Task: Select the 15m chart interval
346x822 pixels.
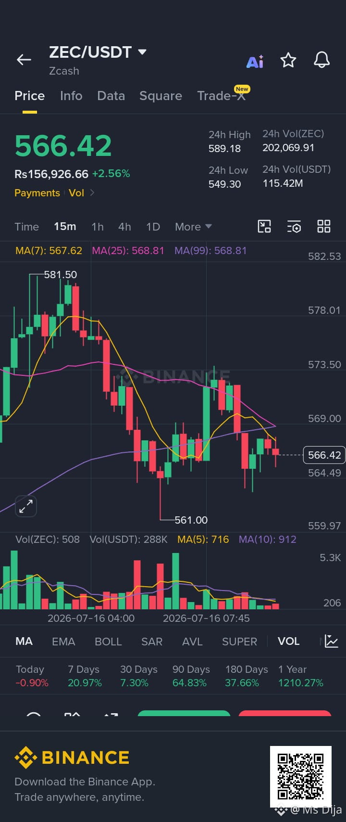Action: [x=65, y=227]
